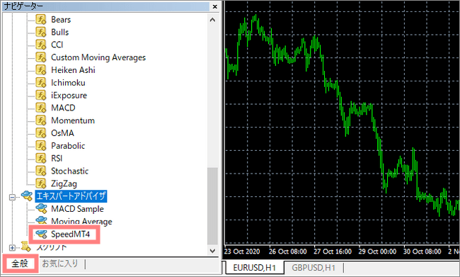
Task: Click the SpeedMT4 expert advisor icon
Action: (x=41, y=234)
